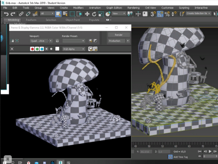
Task: Activate the Select and Link chain icon
Action: 21,14
